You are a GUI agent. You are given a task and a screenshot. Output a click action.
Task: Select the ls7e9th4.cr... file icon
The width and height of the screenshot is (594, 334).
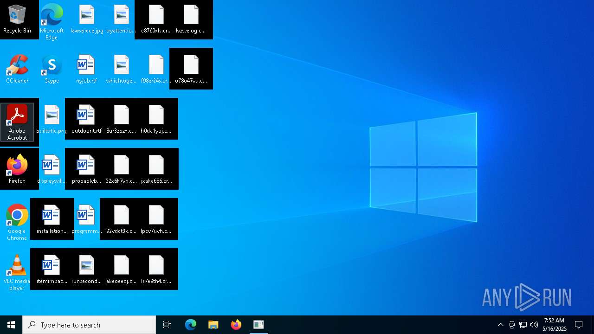(x=156, y=270)
